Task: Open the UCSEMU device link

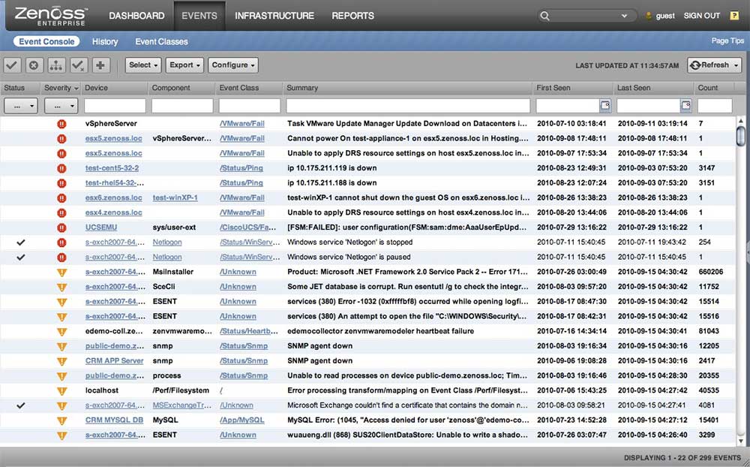Action: pos(101,227)
